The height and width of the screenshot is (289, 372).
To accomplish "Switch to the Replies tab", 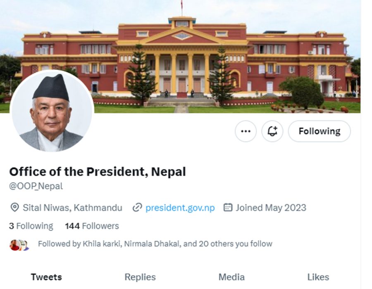I will [140, 277].
